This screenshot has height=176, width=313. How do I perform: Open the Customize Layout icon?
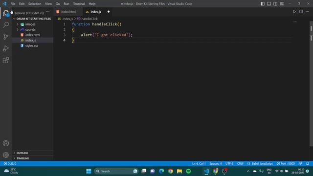click(282, 4)
